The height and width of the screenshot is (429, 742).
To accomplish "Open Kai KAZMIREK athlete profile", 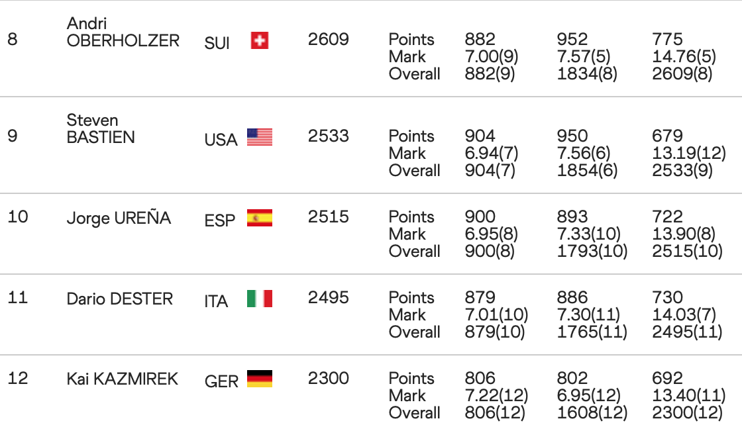I will 122,379.
